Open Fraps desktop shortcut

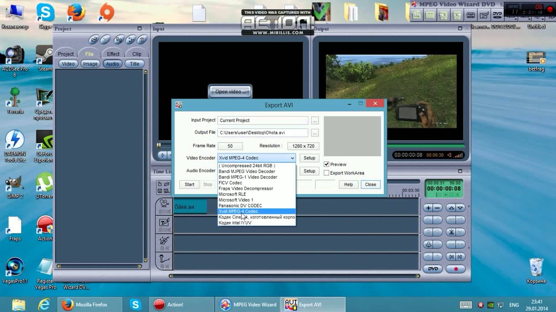click(x=15, y=228)
